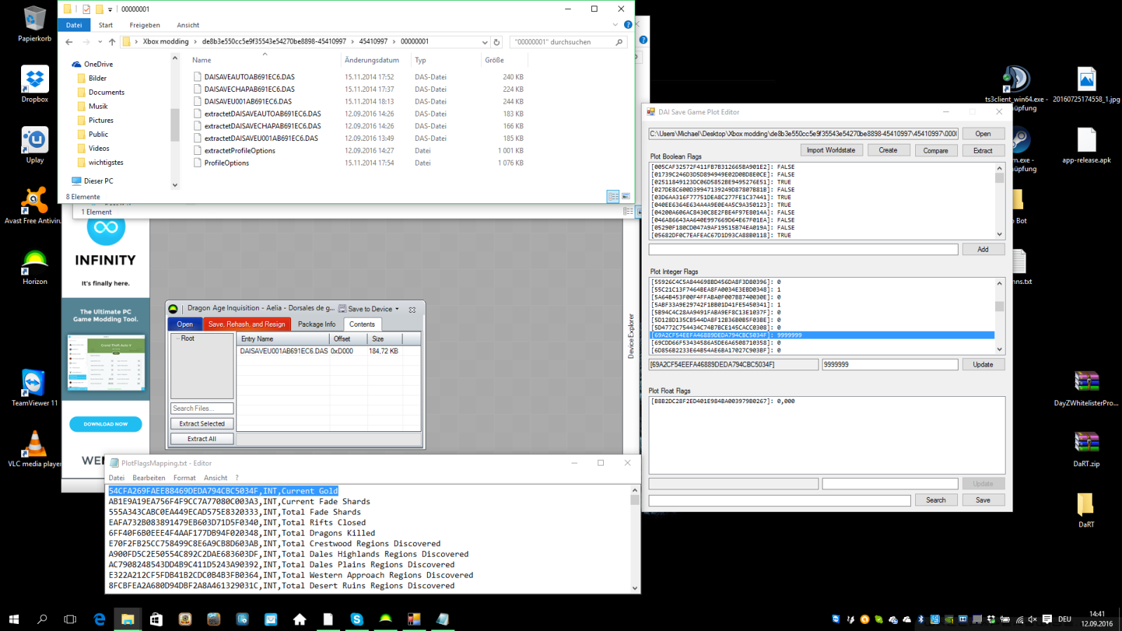This screenshot has height=631, width=1122.
Task: Open the TeamViewer 11 desktop icon
Action: click(x=34, y=388)
